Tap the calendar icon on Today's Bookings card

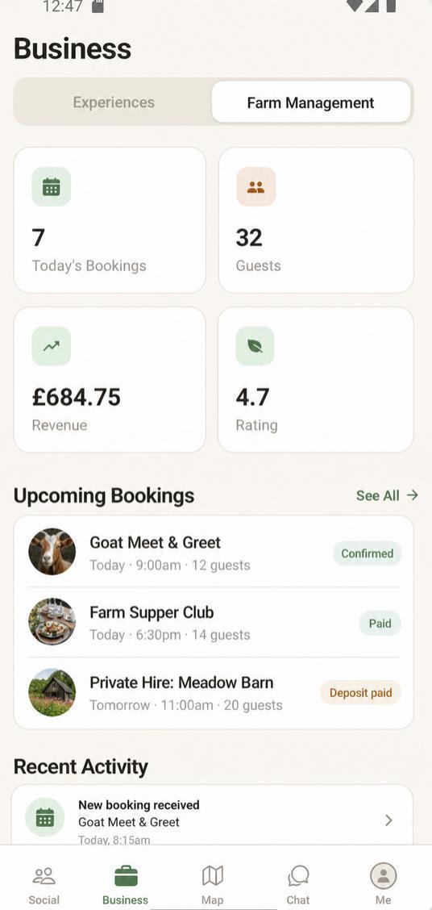(51, 187)
